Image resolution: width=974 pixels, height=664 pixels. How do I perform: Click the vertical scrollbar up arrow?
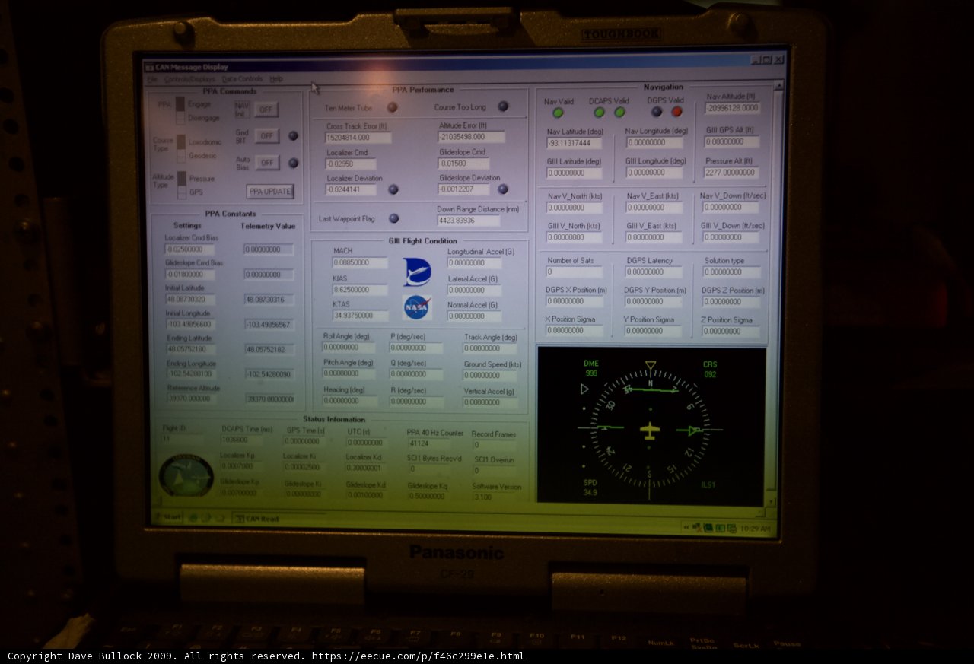coord(778,86)
